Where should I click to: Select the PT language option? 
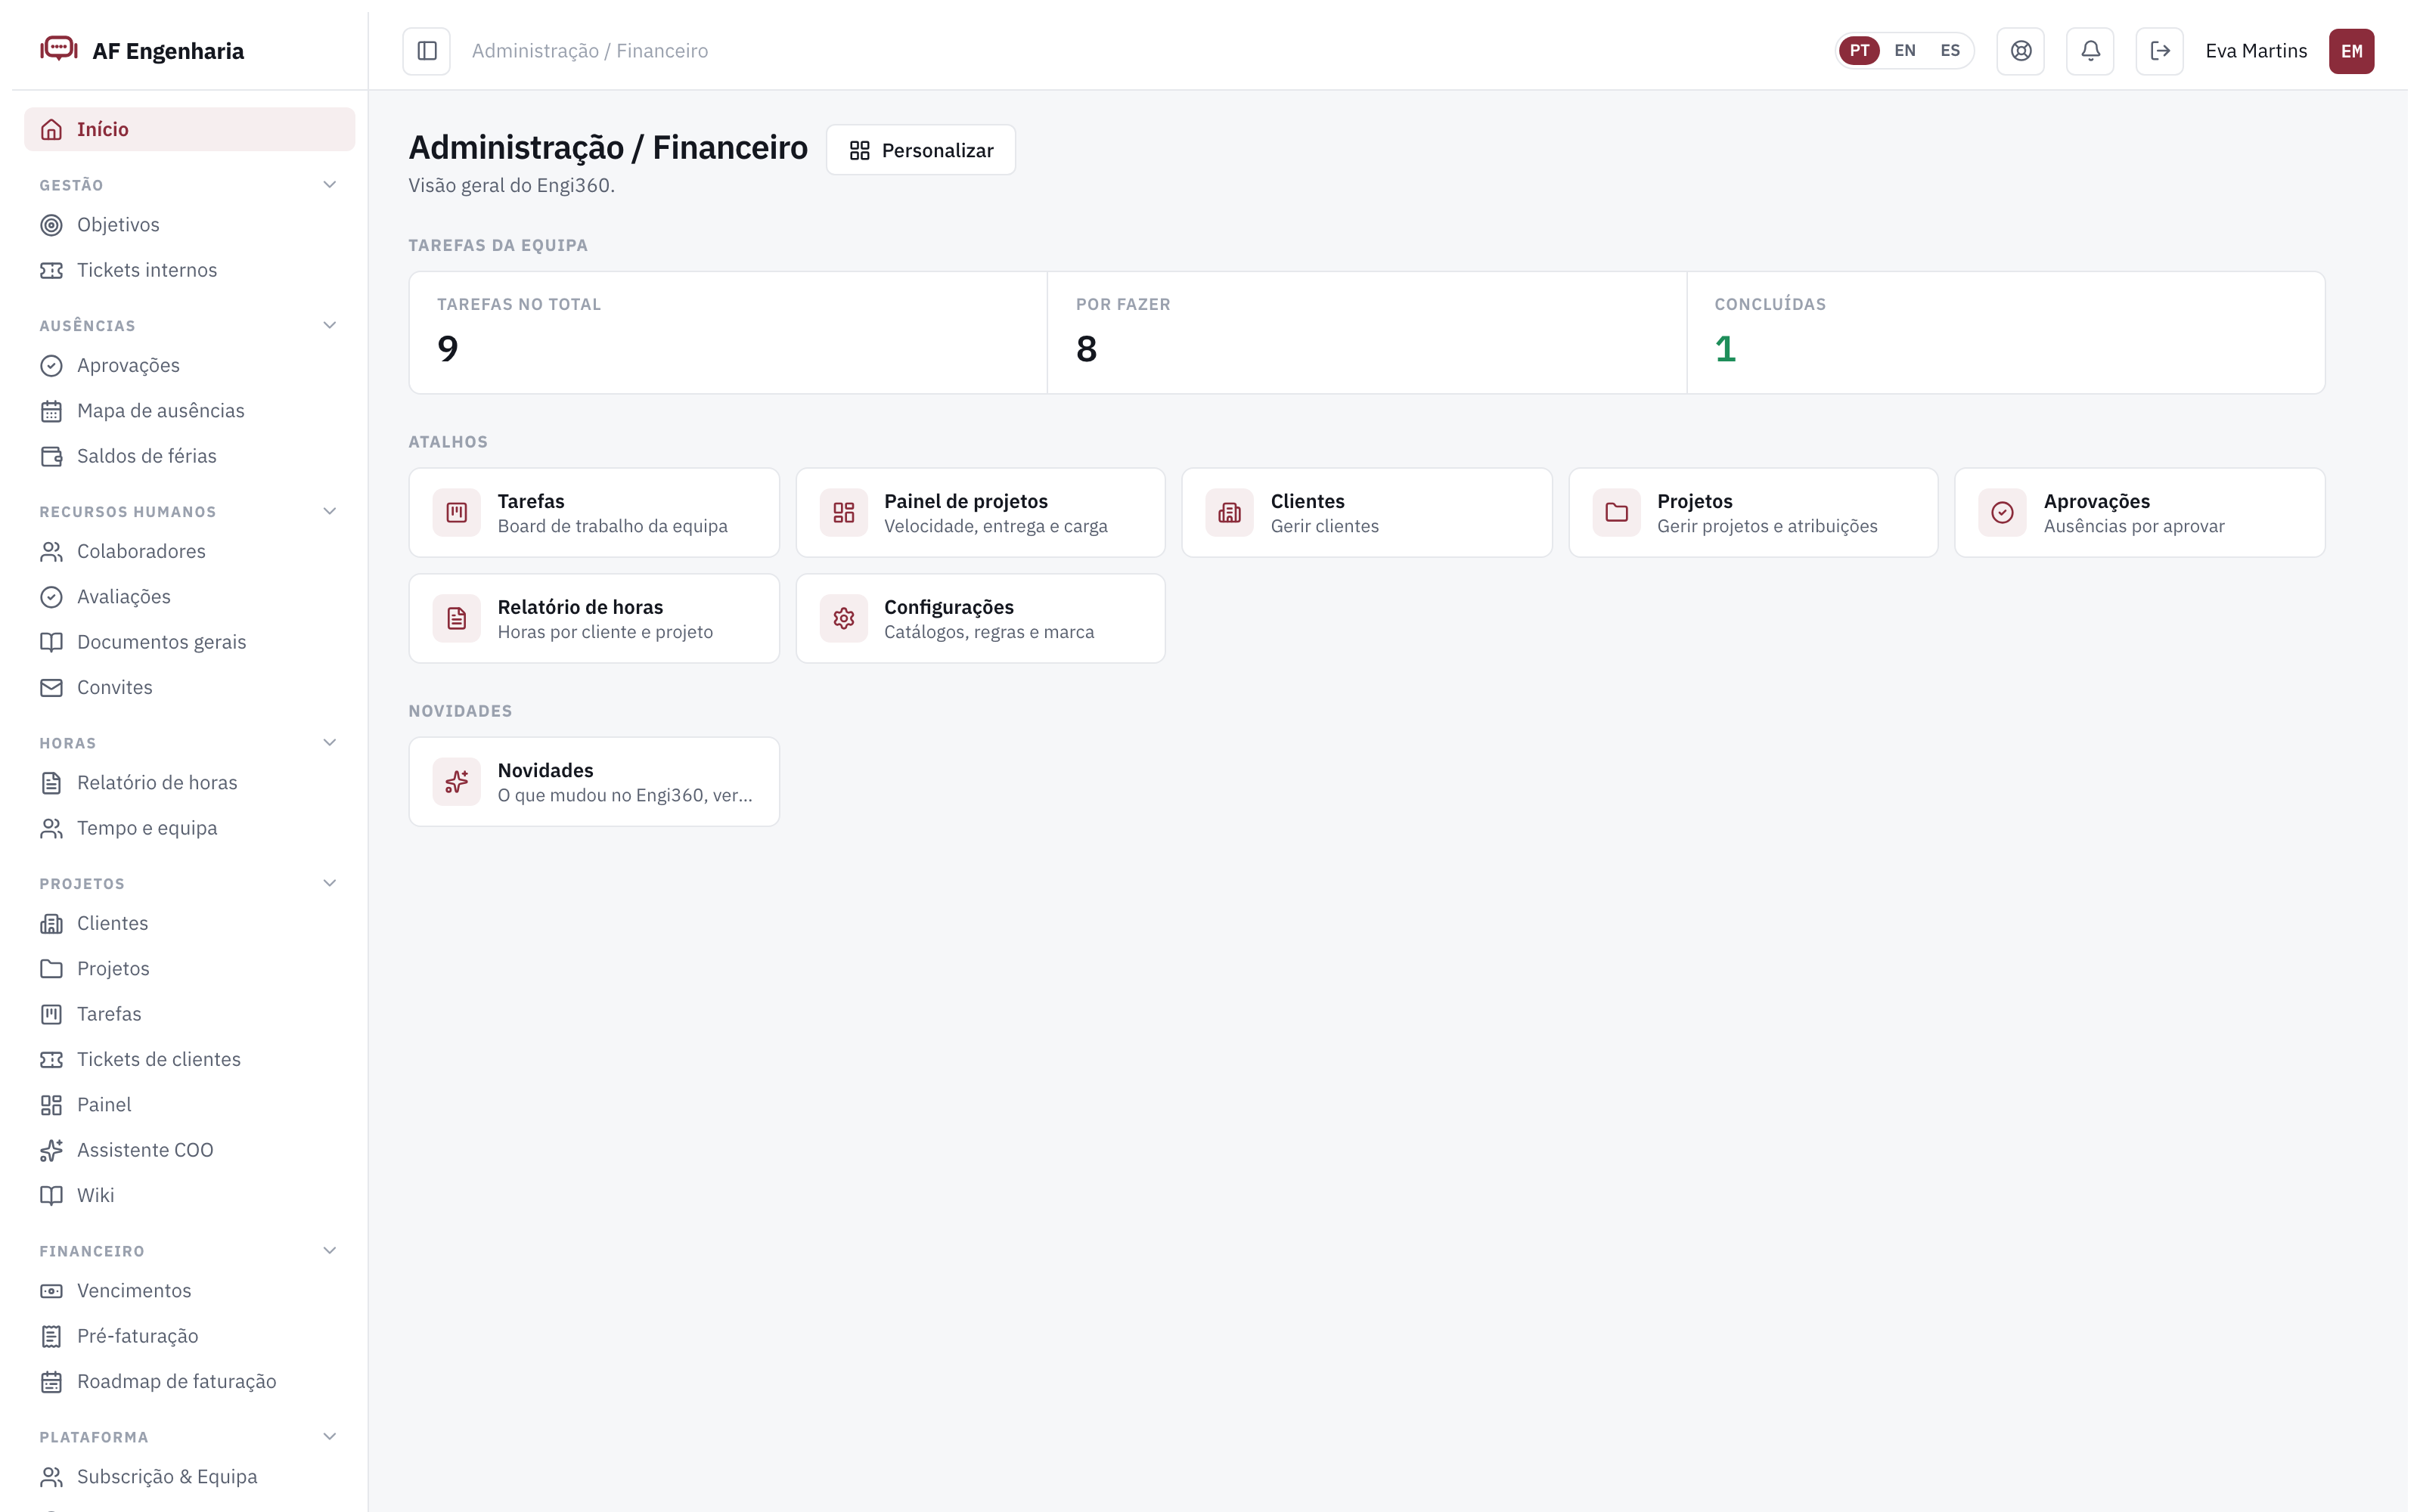click(1859, 51)
